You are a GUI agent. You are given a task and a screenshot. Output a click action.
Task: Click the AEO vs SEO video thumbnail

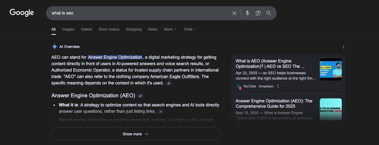pos(331,69)
